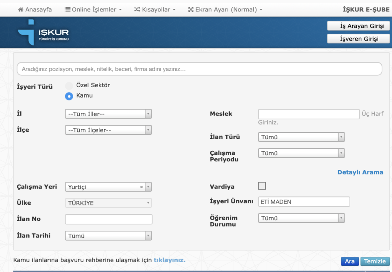The image size is (392, 272).
Task: Enable the Vardiya checkbox
Action: tap(262, 186)
